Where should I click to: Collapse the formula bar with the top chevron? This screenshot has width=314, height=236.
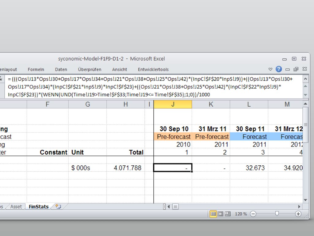click(x=305, y=79)
